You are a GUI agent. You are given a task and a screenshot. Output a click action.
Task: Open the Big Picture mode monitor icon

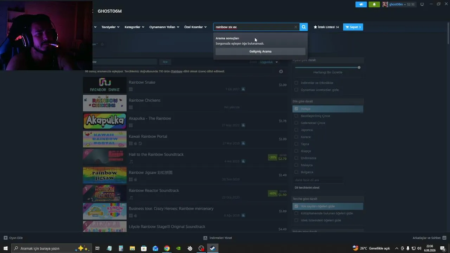tap(422, 5)
